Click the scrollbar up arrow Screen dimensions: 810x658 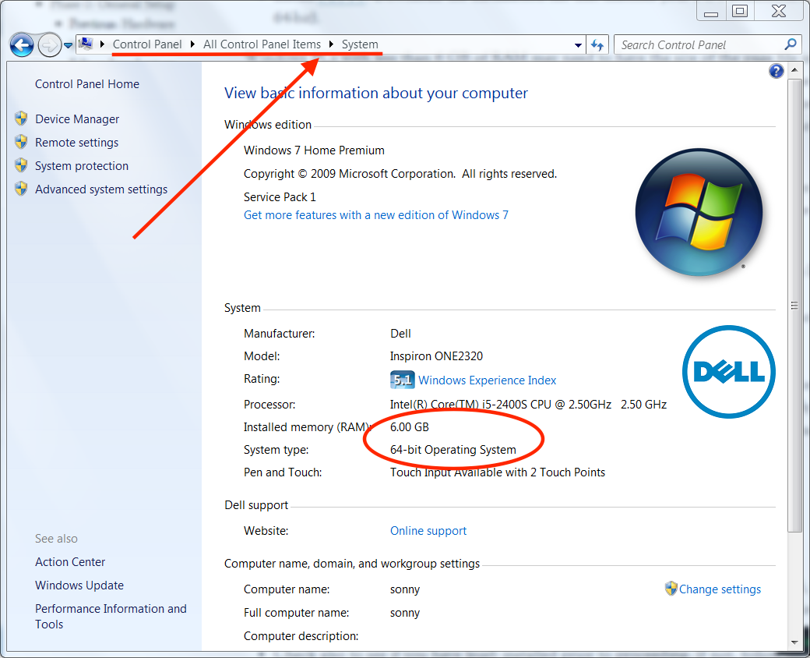pos(794,70)
